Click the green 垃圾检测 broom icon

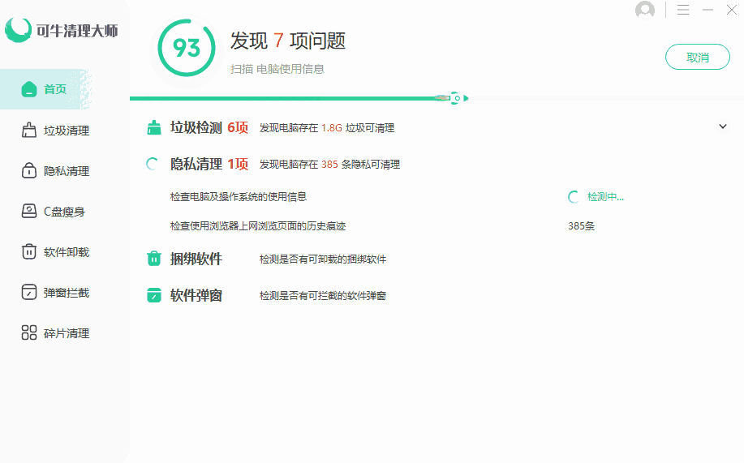[153, 127]
